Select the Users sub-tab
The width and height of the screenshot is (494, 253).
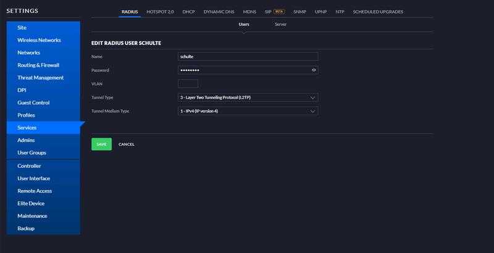click(x=244, y=24)
